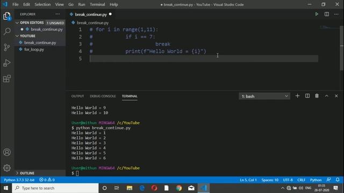Viewport: 344px width, 193px height.
Task: Open the terminal selector dropdown '1: bash'
Action: (264, 96)
